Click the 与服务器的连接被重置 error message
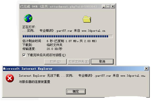This screenshot has height=106, width=155. point(35,82)
